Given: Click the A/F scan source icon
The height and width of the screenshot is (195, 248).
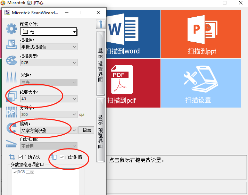Looking at the screenshot, I should (x=11, y=44).
